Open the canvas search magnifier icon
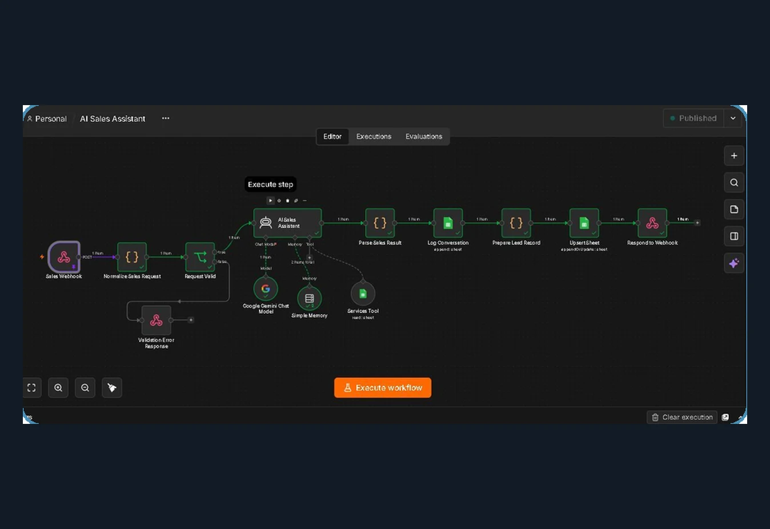The image size is (770, 529). coord(734,182)
